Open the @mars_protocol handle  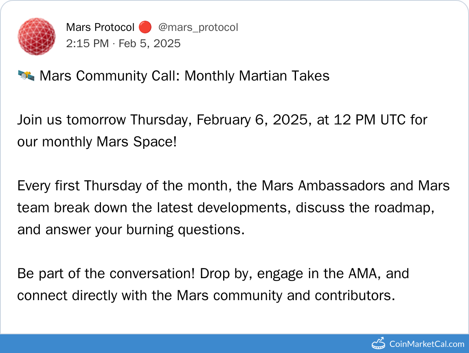coord(198,28)
